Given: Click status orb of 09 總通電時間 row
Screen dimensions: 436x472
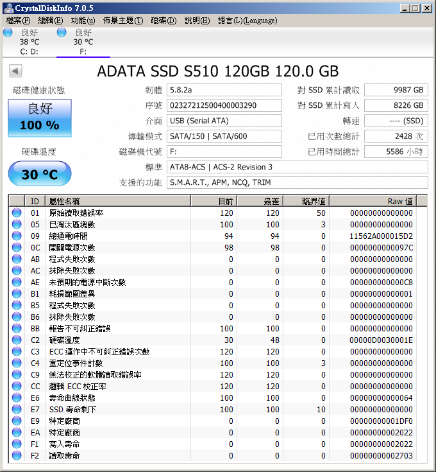Looking at the screenshot, I should pyautogui.click(x=17, y=236).
